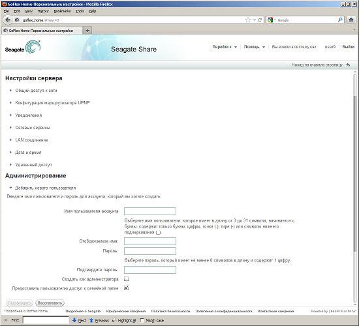Viewport: 359px width, 326px height.
Task: Open bookmark star dropdown arrow
Action: (x=254, y=20)
